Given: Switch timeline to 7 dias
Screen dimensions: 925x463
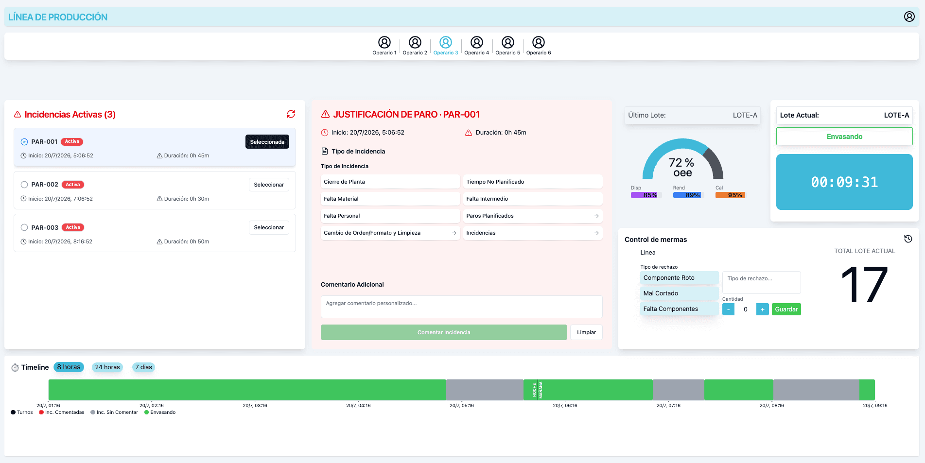Looking at the screenshot, I should pos(143,367).
